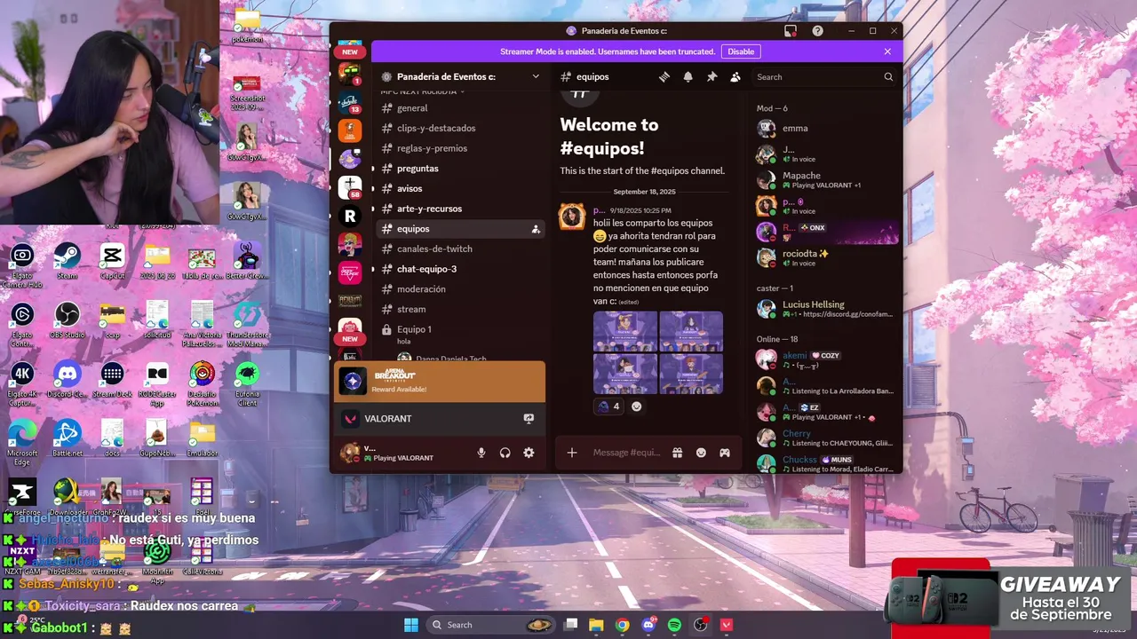1137x639 pixels.
Task: Open File Explorer from the taskbar
Action: [596, 625]
